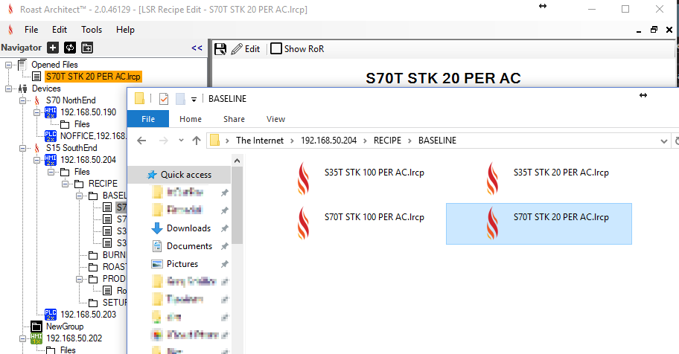Click the new group folder icon in Navigator
Screen dimensions: 679x354
pyautogui.click(x=87, y=48)
